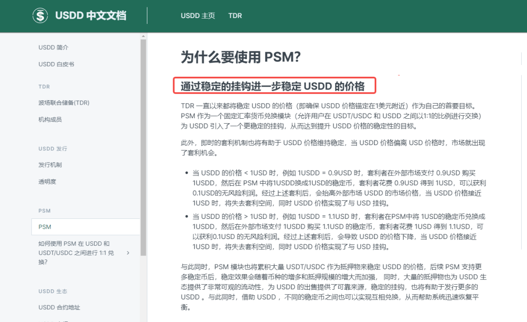The height and width of the screenshot is (322, 527).
Task: Click bullet 当 USDD 的价格 > 1USD 时
Action: (339, 232)
